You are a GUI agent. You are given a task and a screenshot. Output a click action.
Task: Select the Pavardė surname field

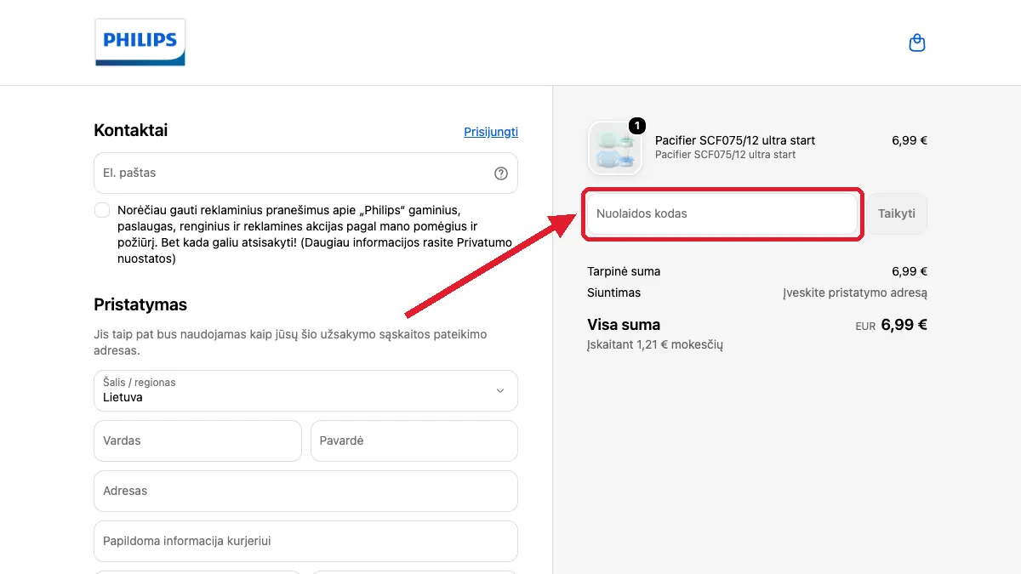click(x=414, y=440)
